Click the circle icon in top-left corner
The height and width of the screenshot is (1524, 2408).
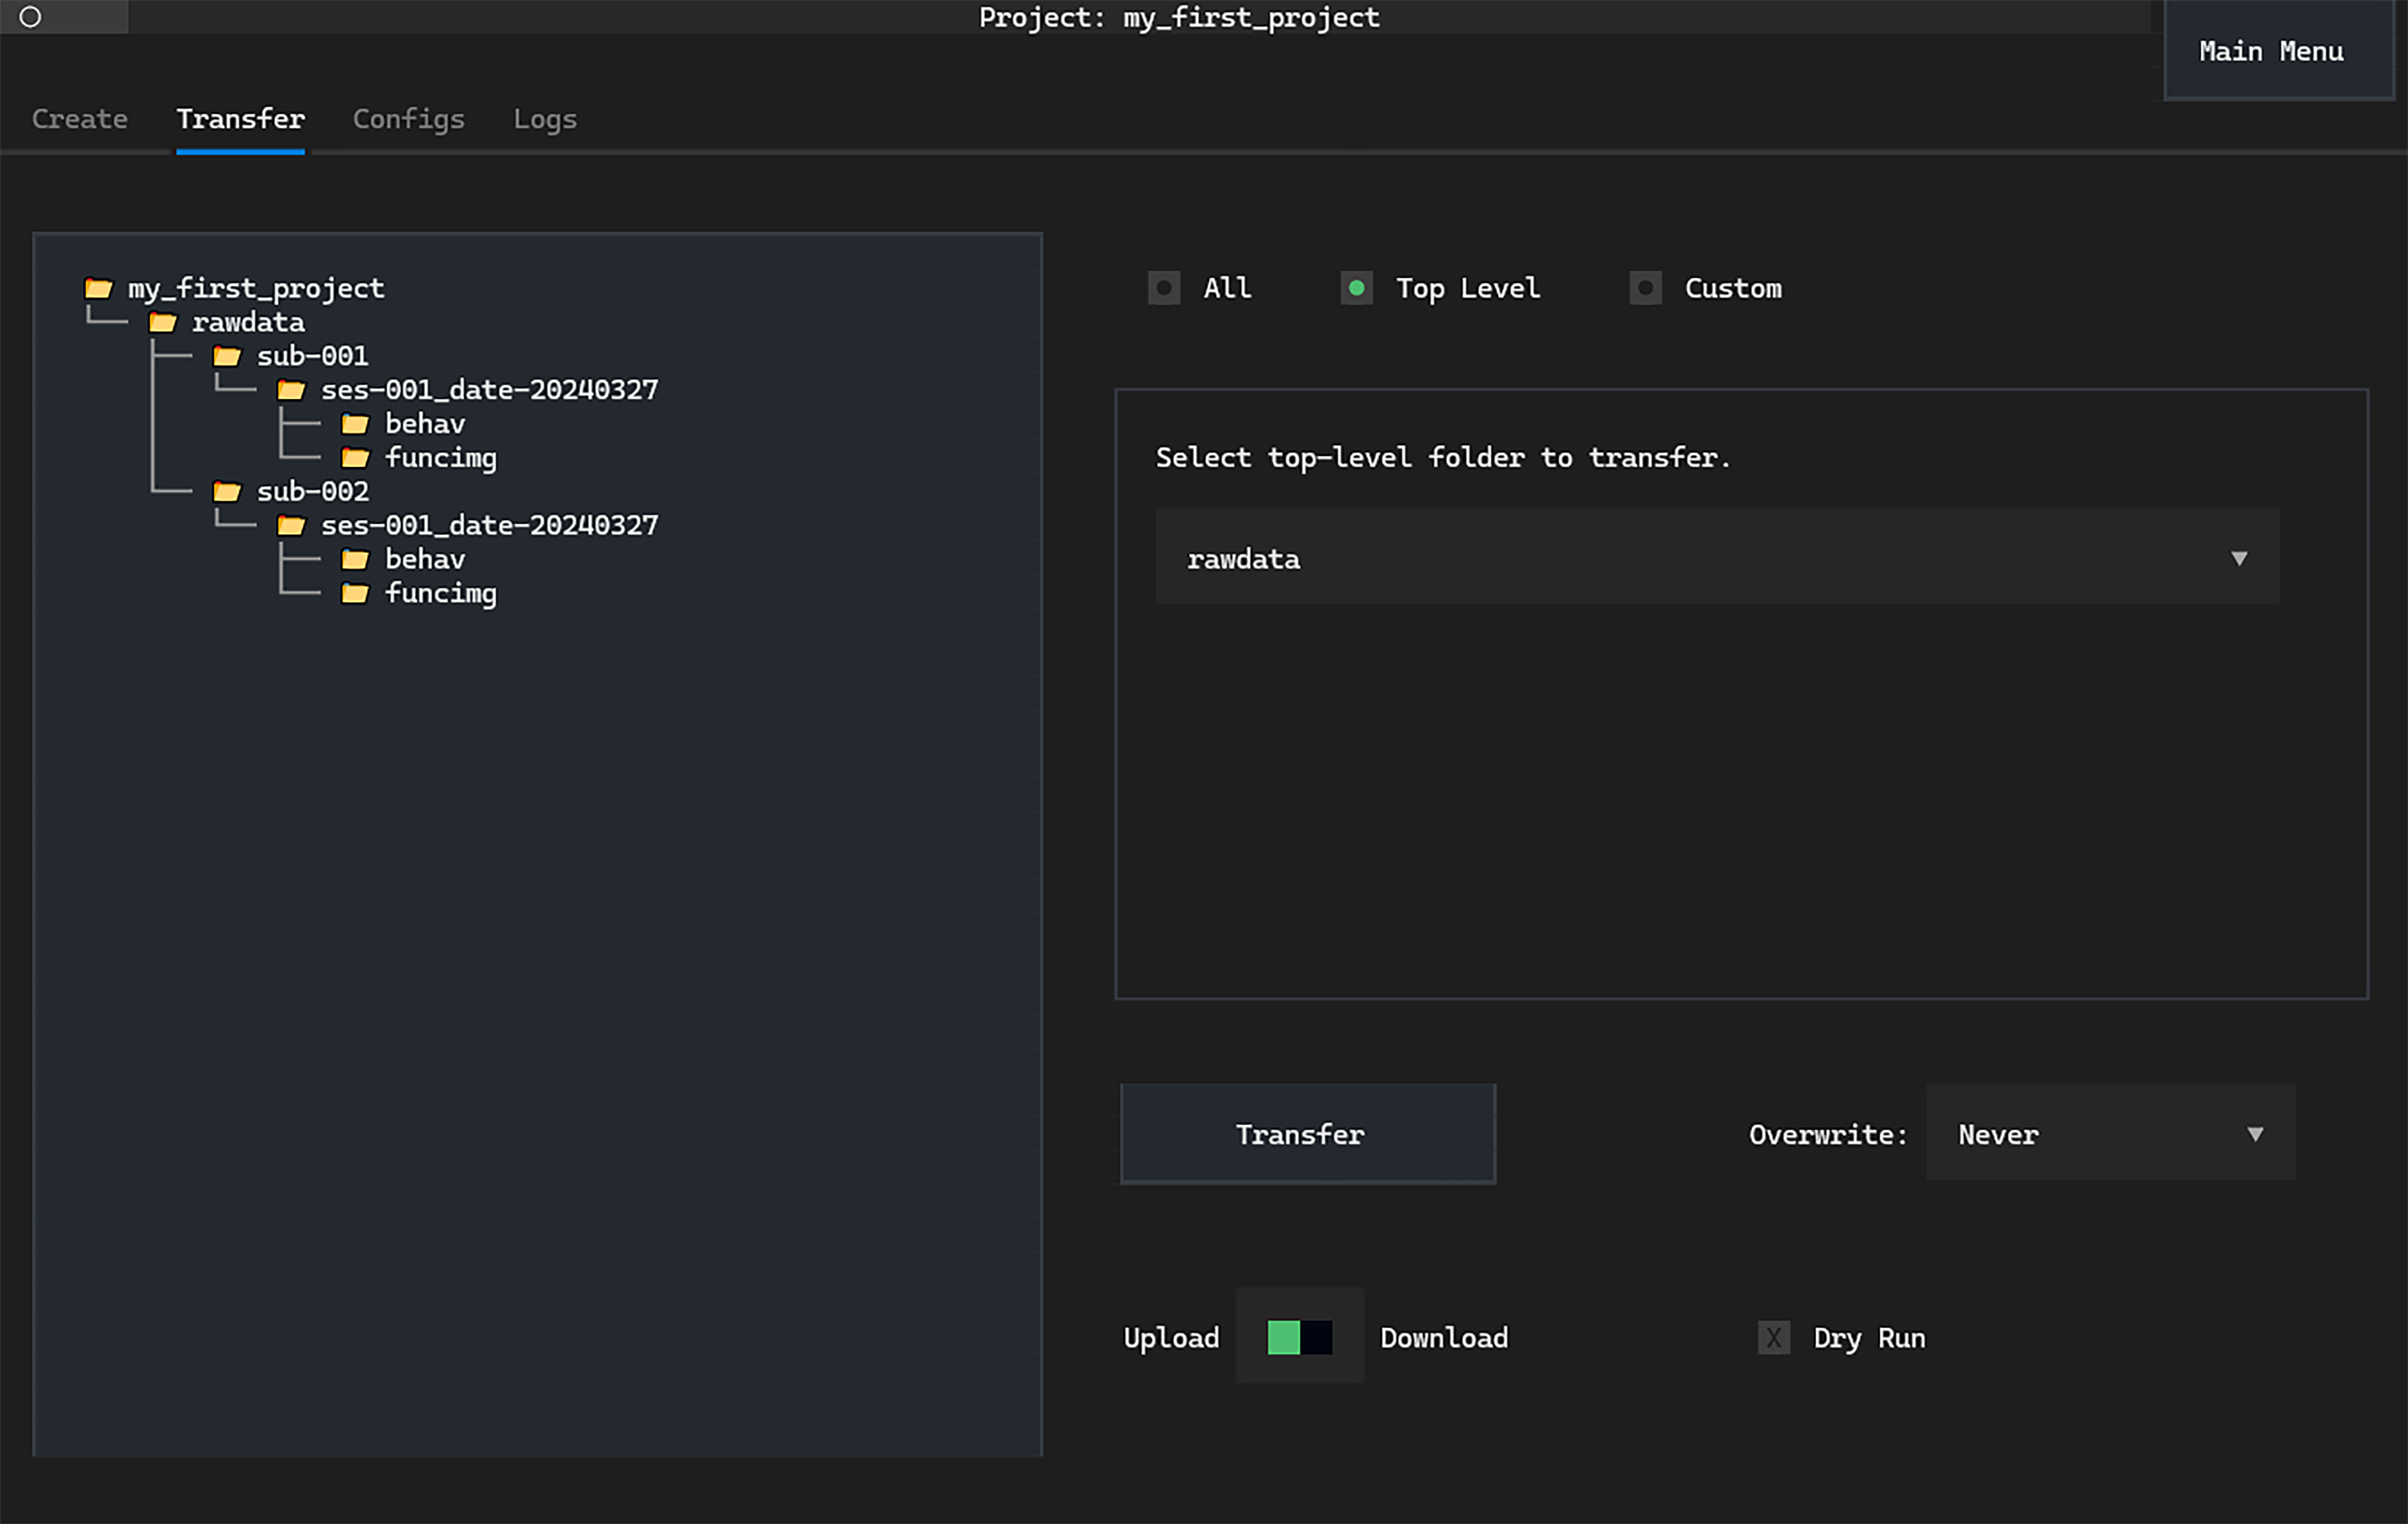click(30, 17)
